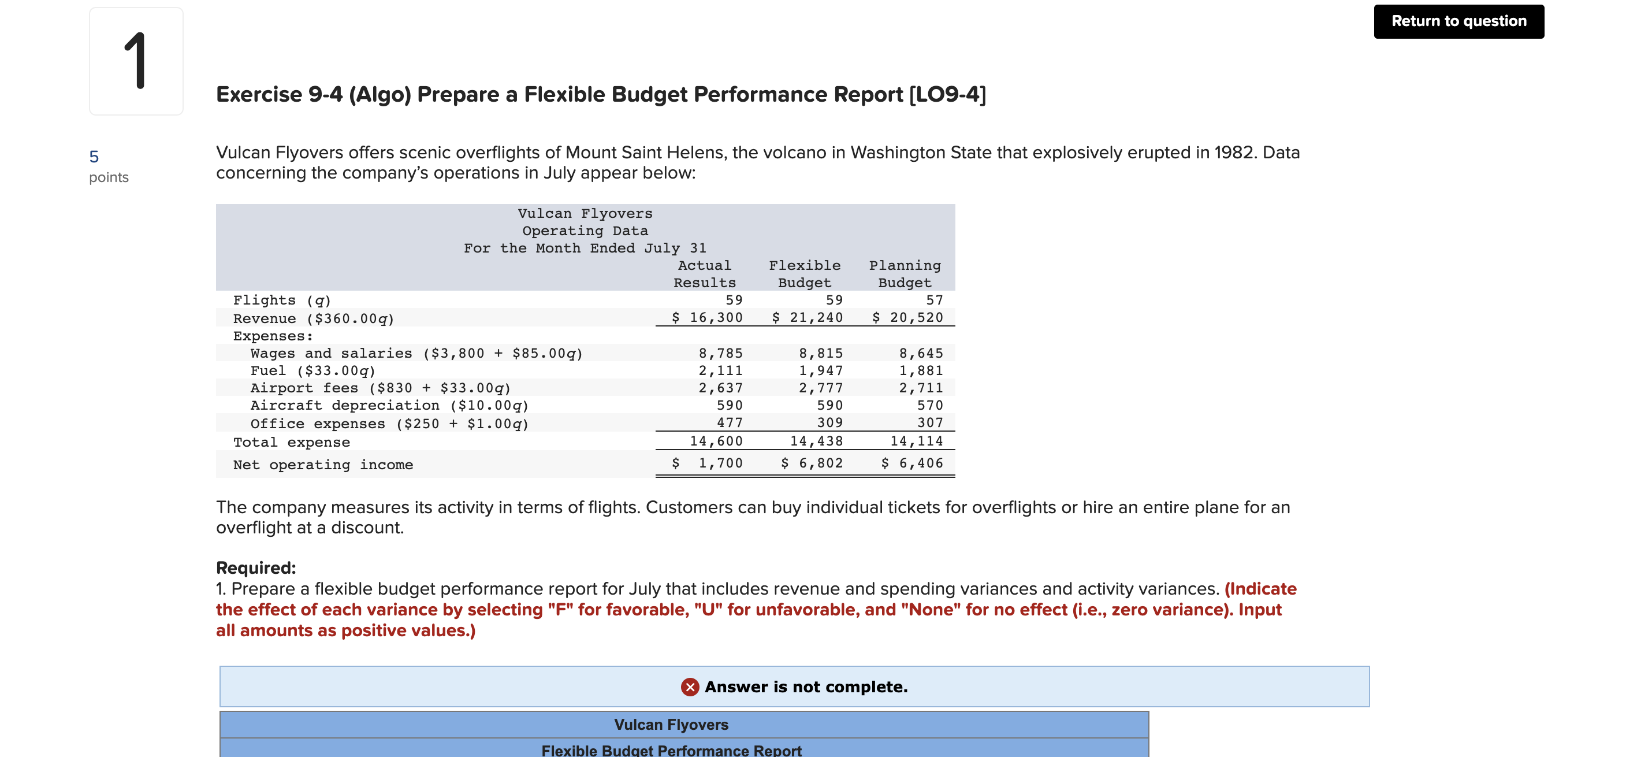The image size is (1652, 757).
Task: Click the 'Flexible Budget Performance Report' header row
Action: [x=671, y=749]
